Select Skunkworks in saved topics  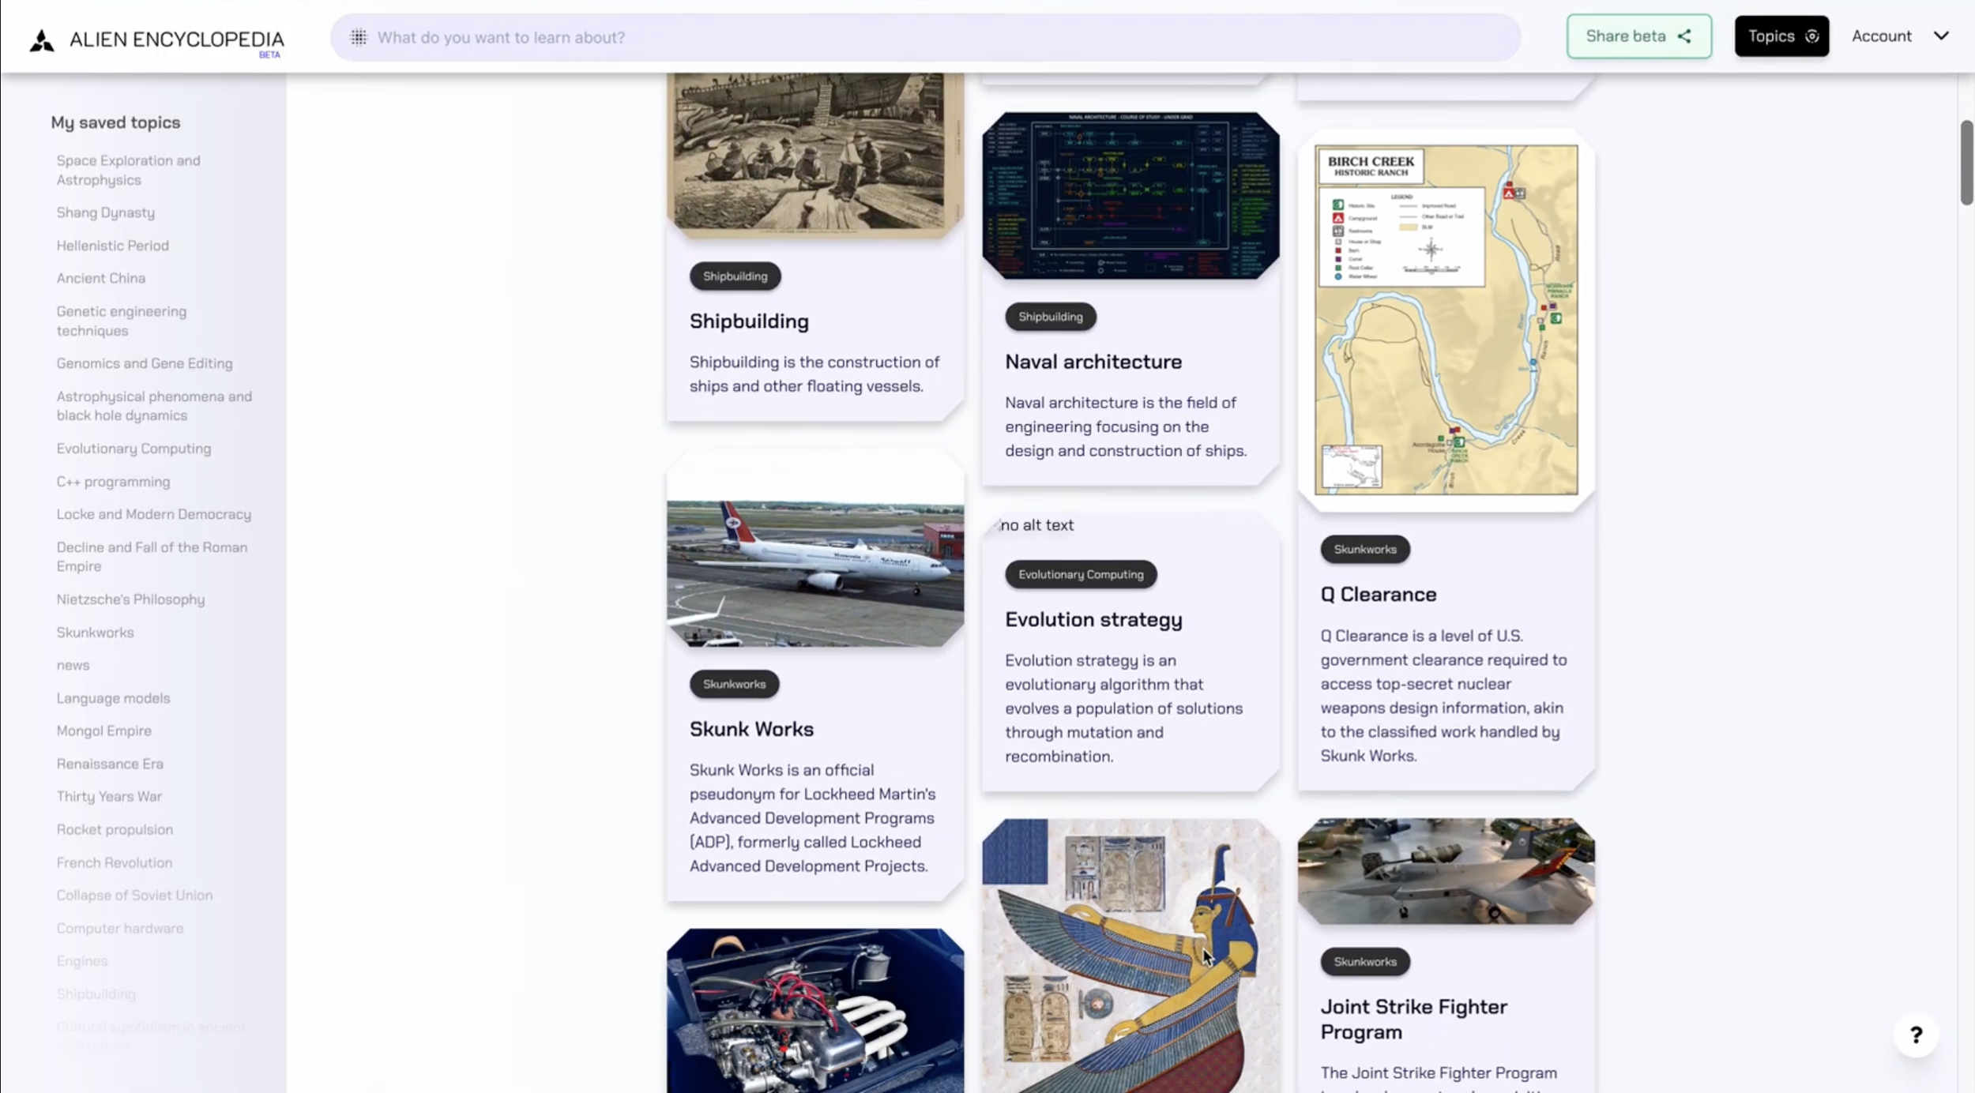click(x=95, y=633)
